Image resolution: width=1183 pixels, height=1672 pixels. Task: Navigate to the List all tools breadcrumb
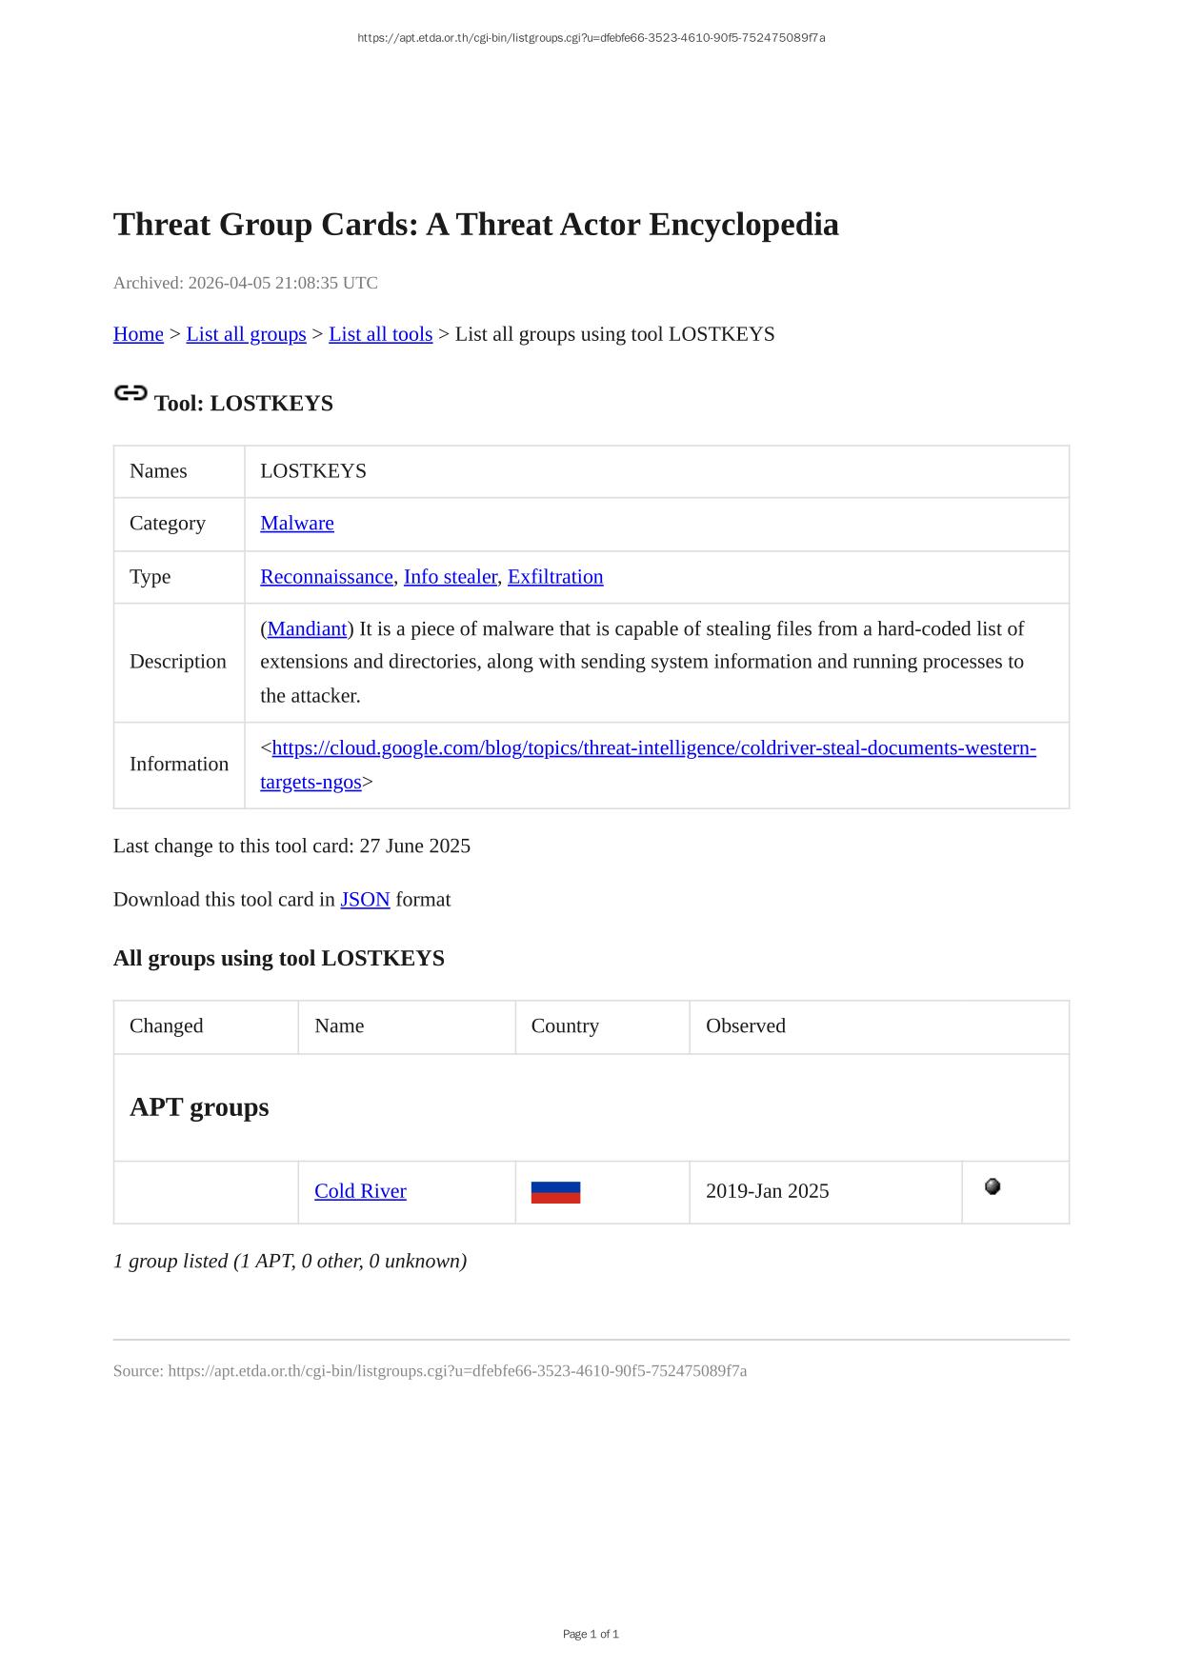coord(380,334)
